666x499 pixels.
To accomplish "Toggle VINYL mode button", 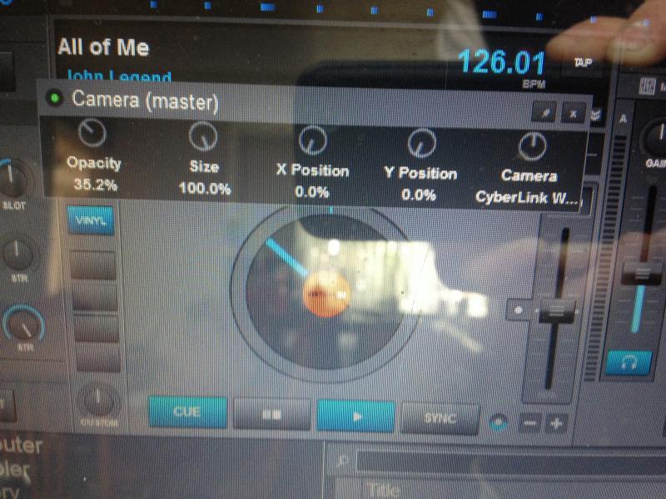I will 90,220.
